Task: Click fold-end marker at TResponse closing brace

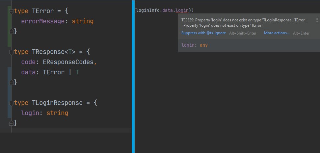Action: pos(11,82)
